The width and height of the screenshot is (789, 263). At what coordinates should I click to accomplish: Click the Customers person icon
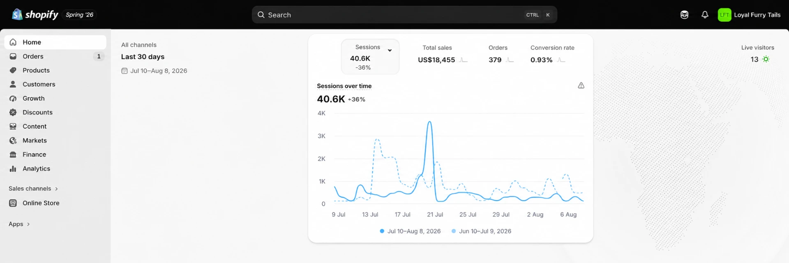(13, 84)
